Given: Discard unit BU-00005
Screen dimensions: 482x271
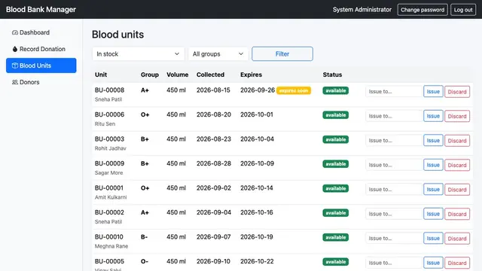Looking at the screenshot, I should click(457, 263).
